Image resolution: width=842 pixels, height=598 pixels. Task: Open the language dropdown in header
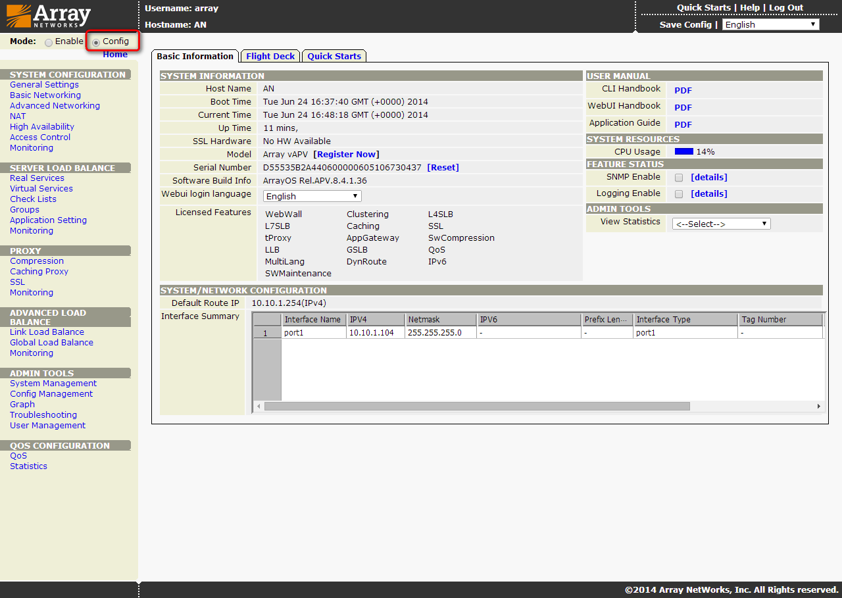coord(770,24)
